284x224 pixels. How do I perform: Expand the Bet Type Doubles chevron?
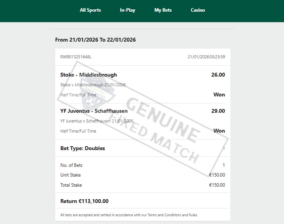[224, 148]
